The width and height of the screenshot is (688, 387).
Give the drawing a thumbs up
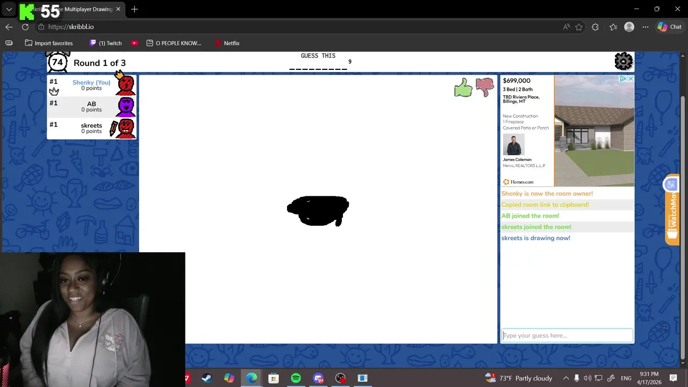[x=463, y=87]
